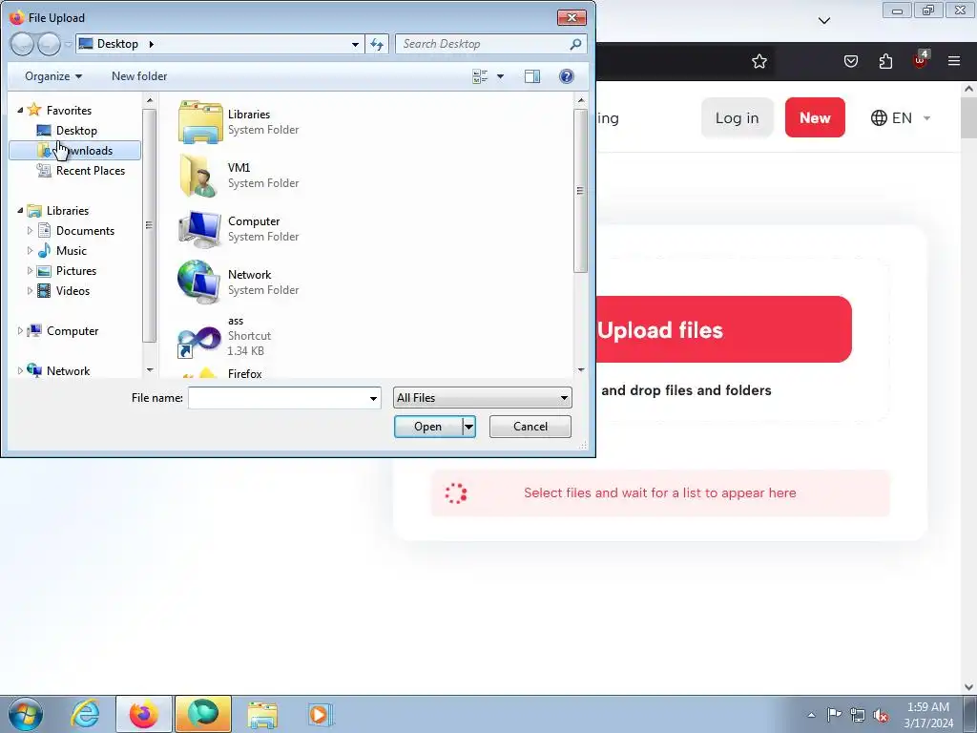
Task: Select the VM1 user folder icon
Action: click(200, 176)
